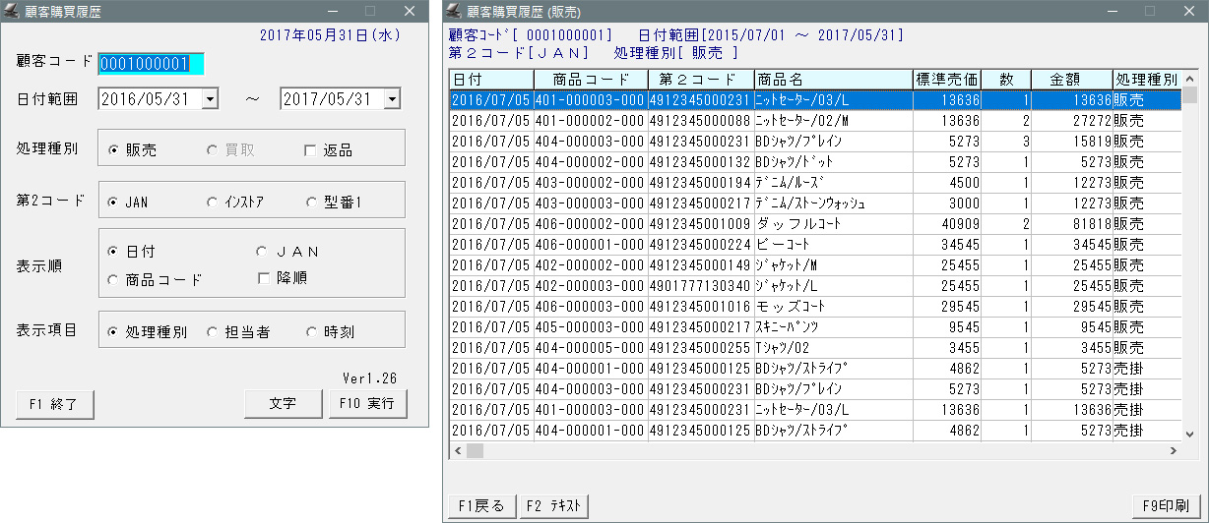
Task: Click the vertical scrollbar down arrow
Action: (1188, 433)
